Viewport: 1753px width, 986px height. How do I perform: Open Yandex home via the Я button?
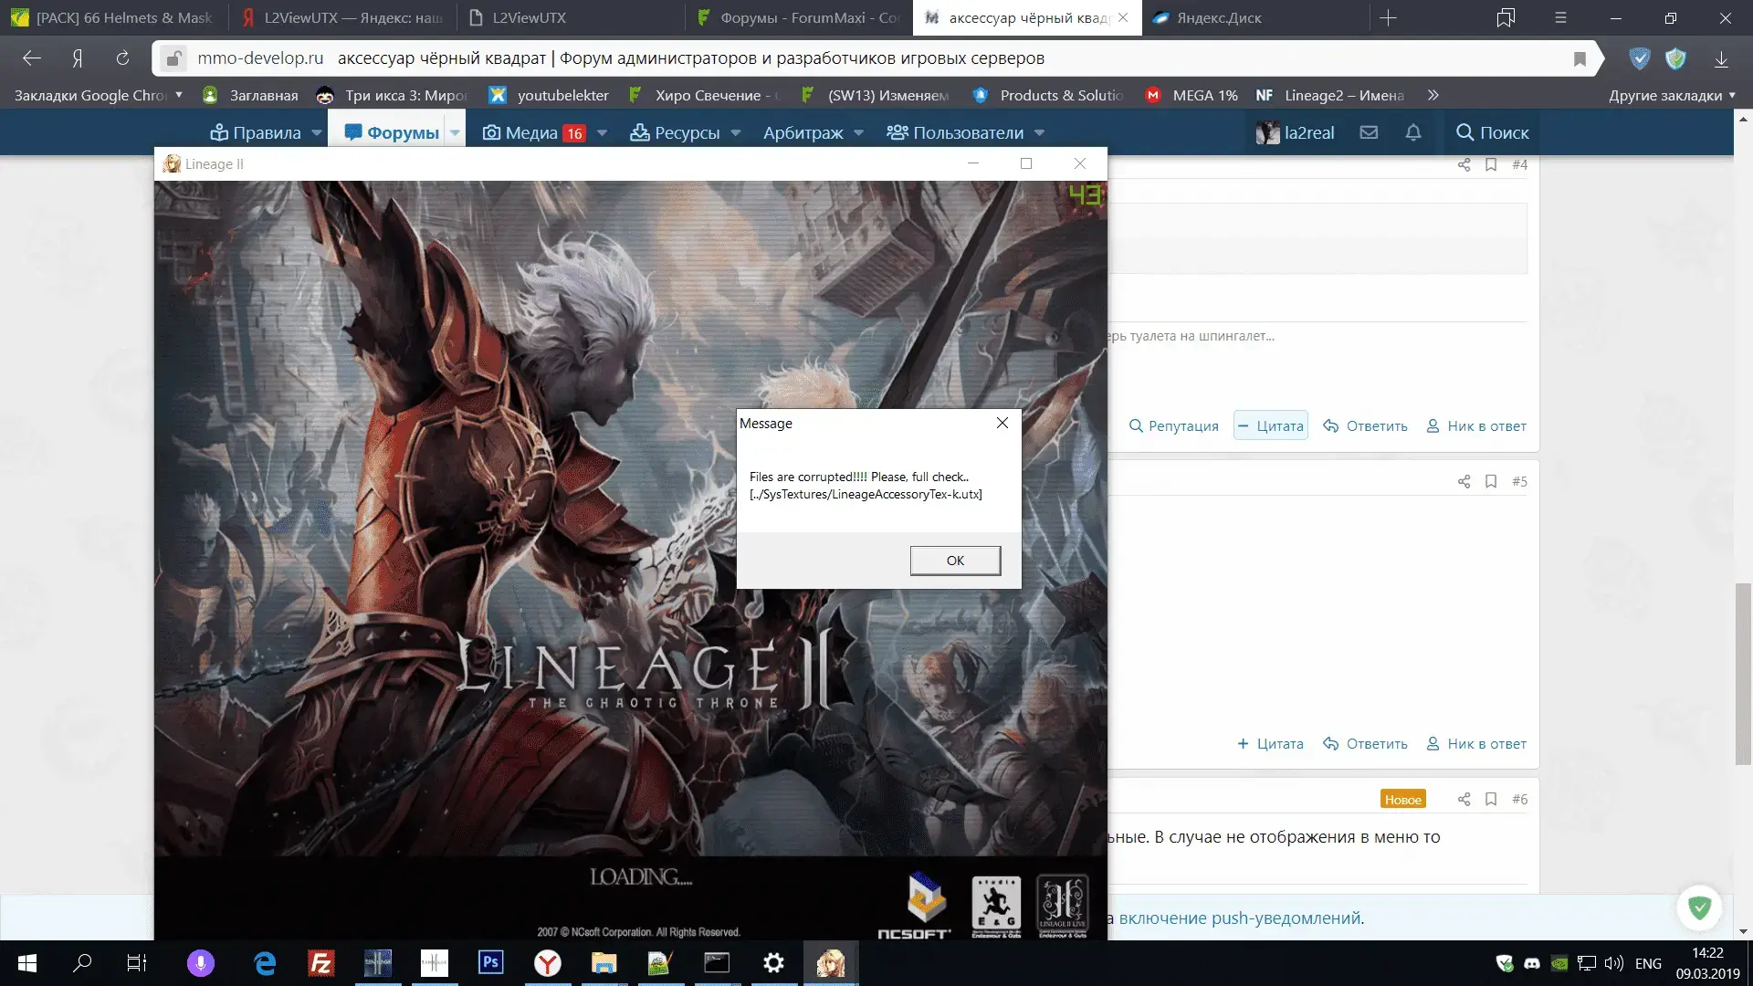point(78,58)
